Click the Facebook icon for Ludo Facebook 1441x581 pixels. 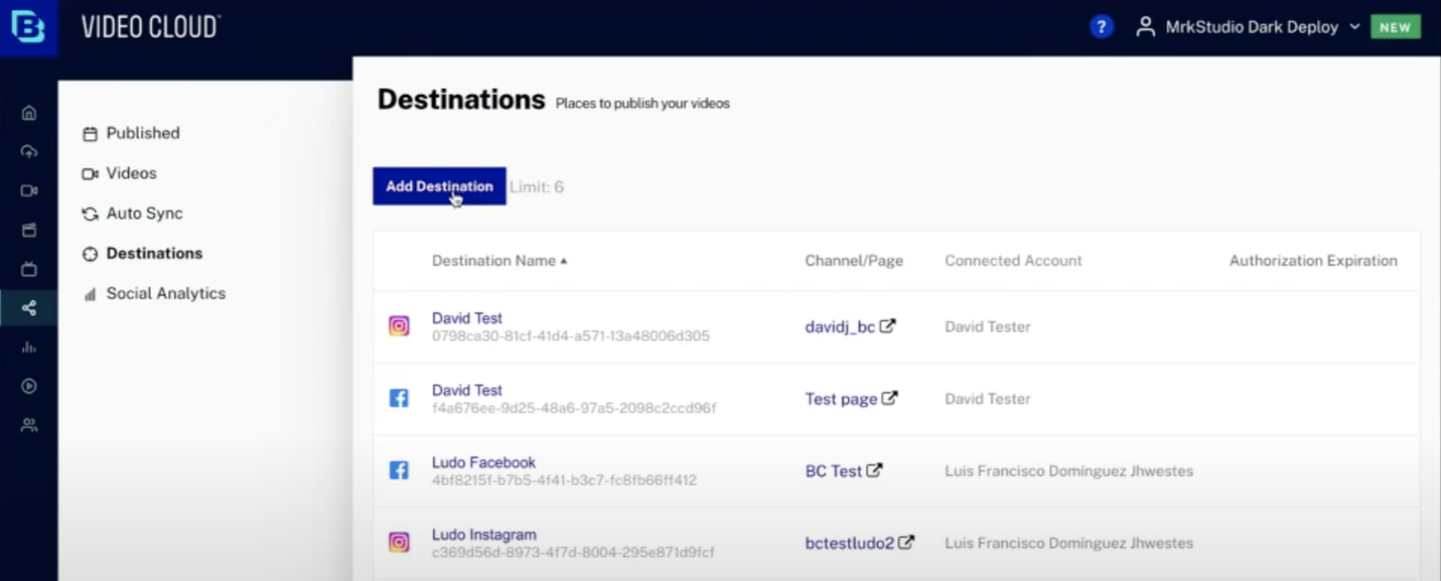[399, 471]
